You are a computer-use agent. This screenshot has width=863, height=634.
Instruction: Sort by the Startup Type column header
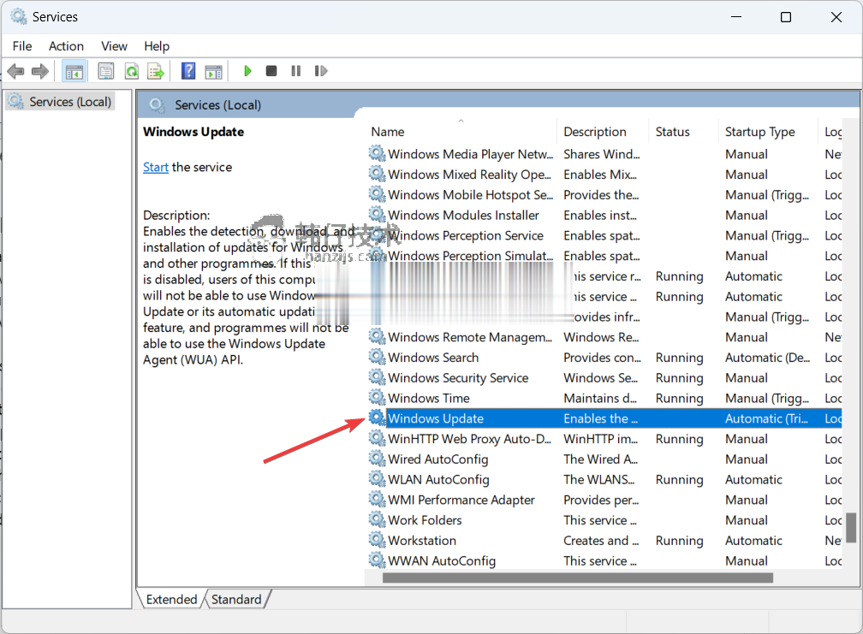click(x=760, y=132)
